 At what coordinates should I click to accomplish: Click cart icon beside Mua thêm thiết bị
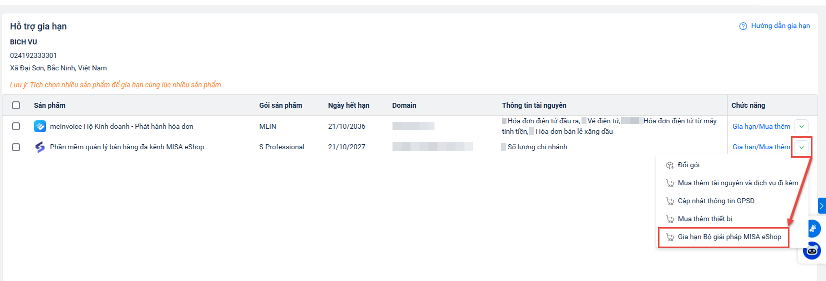coord(670,219)
